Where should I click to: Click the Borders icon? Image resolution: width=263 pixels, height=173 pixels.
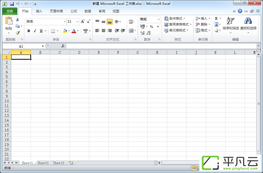tap(53, 31)
